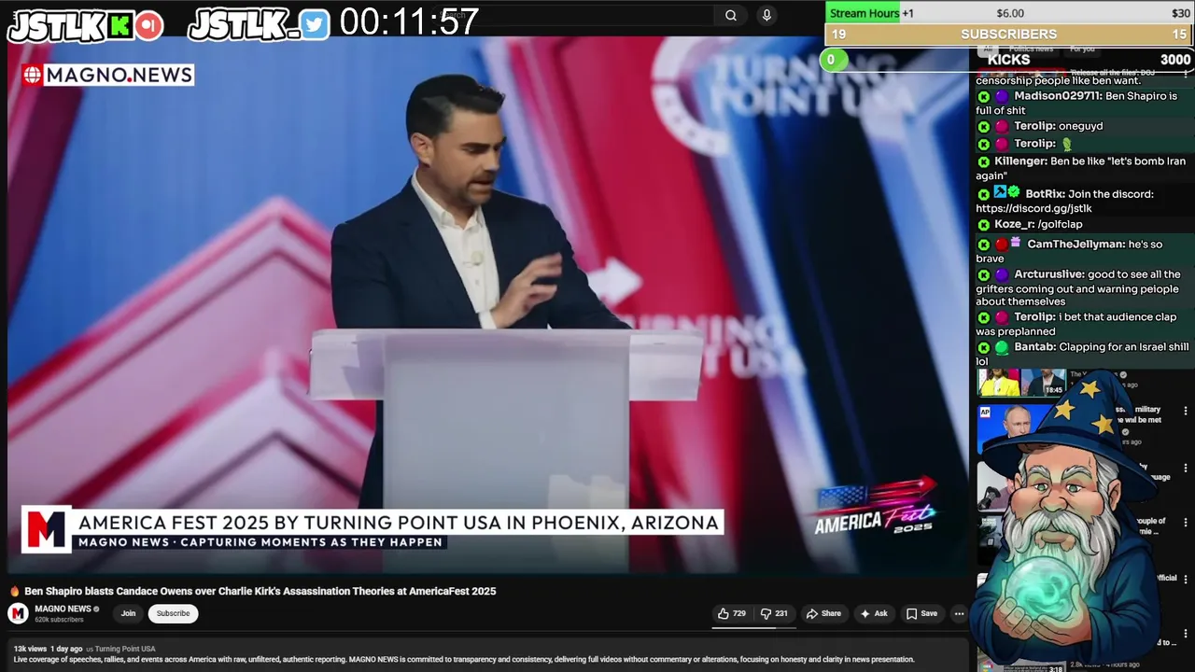Click Bantab's chat username
This screenshot has height=672, width=1195.
tap(1034, 347)
